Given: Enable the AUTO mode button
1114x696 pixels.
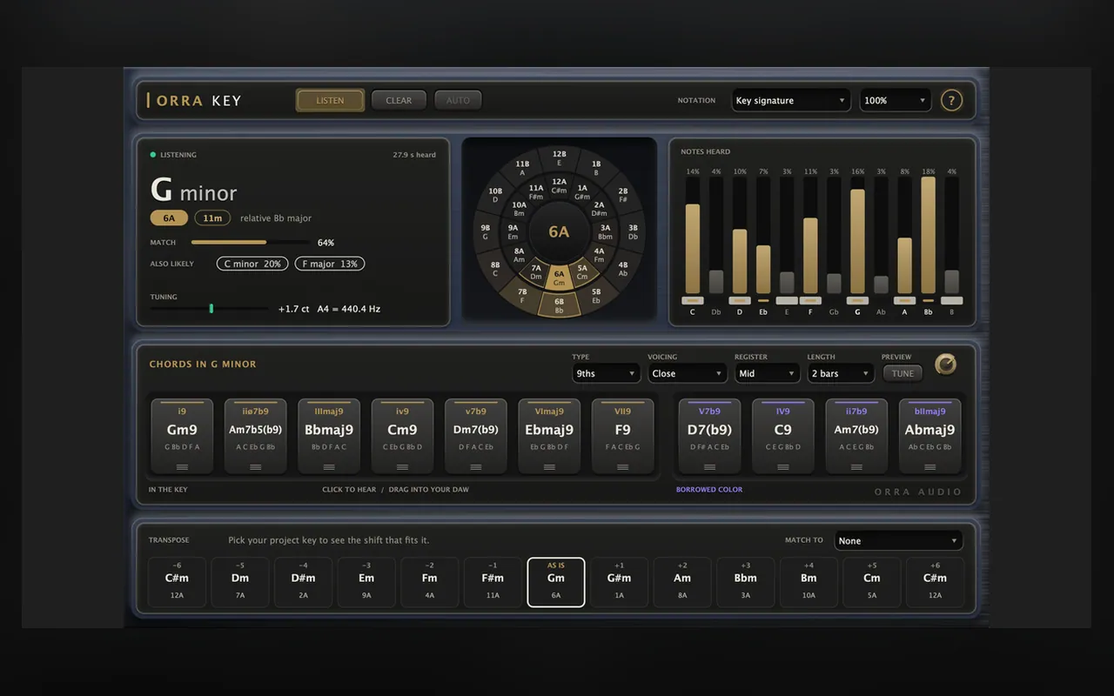Looking at the screenshot, I should pos(458,100).
